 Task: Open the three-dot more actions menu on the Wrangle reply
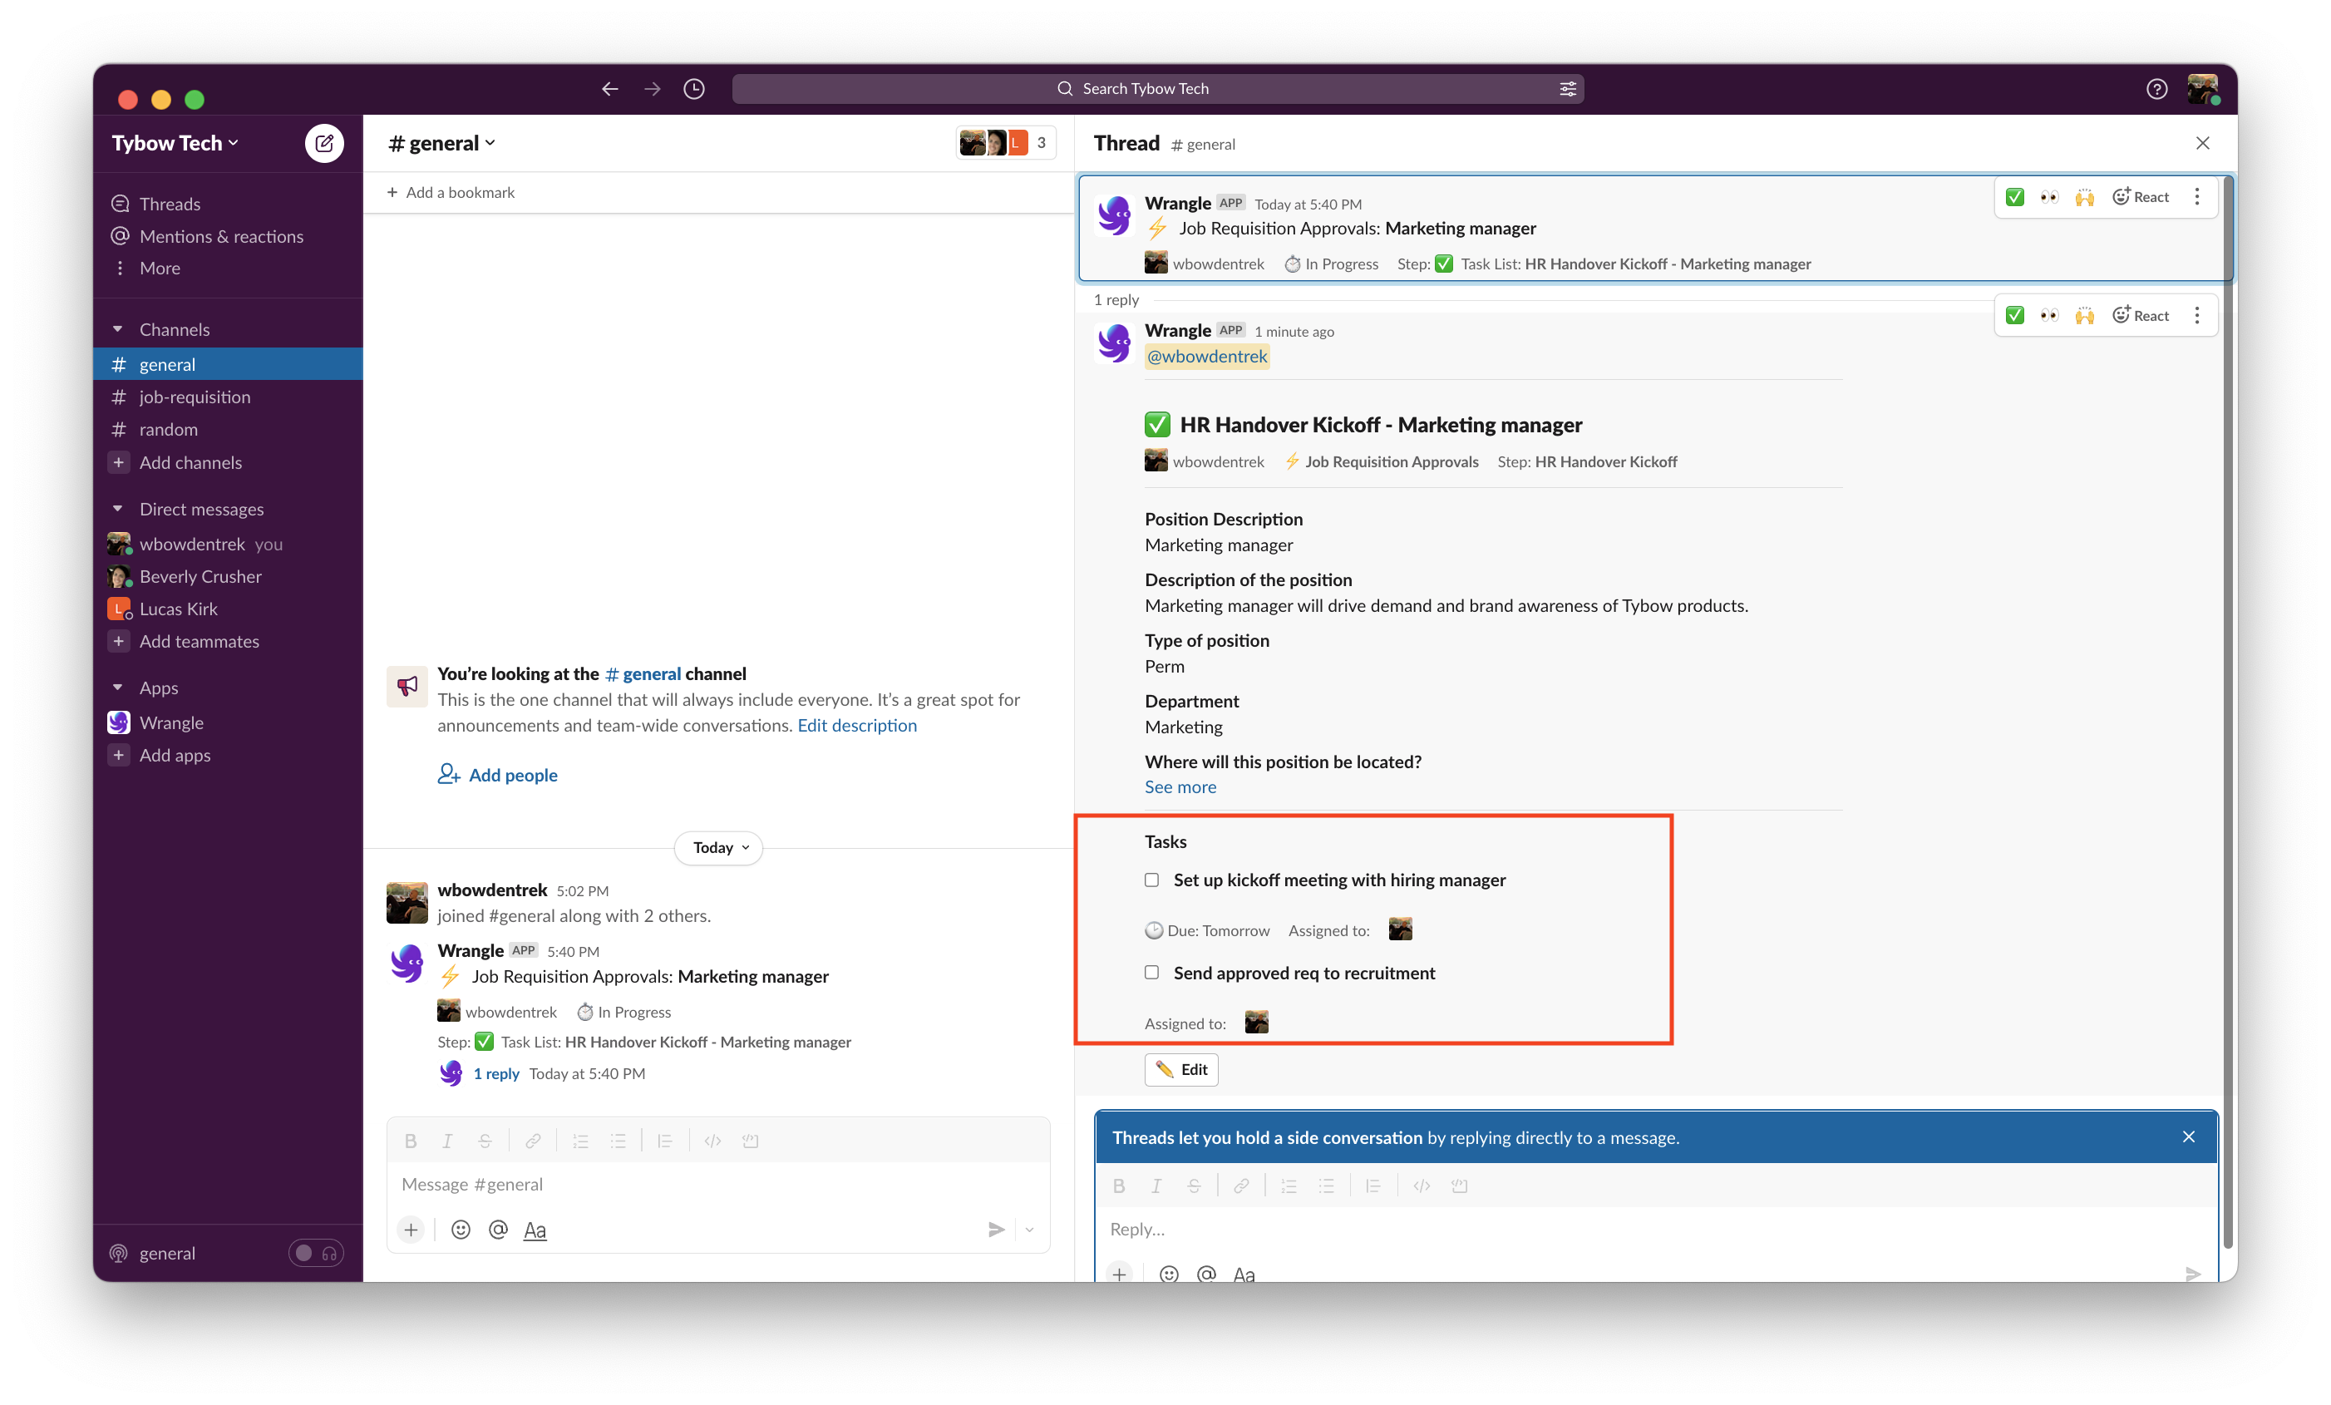[2196, 316]
